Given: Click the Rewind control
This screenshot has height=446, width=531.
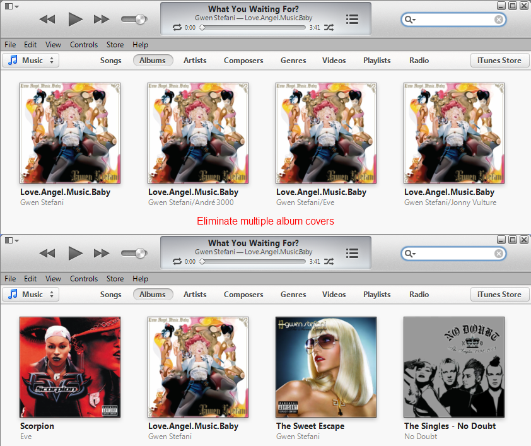Looking at the screenshot, I should [47, 19].
